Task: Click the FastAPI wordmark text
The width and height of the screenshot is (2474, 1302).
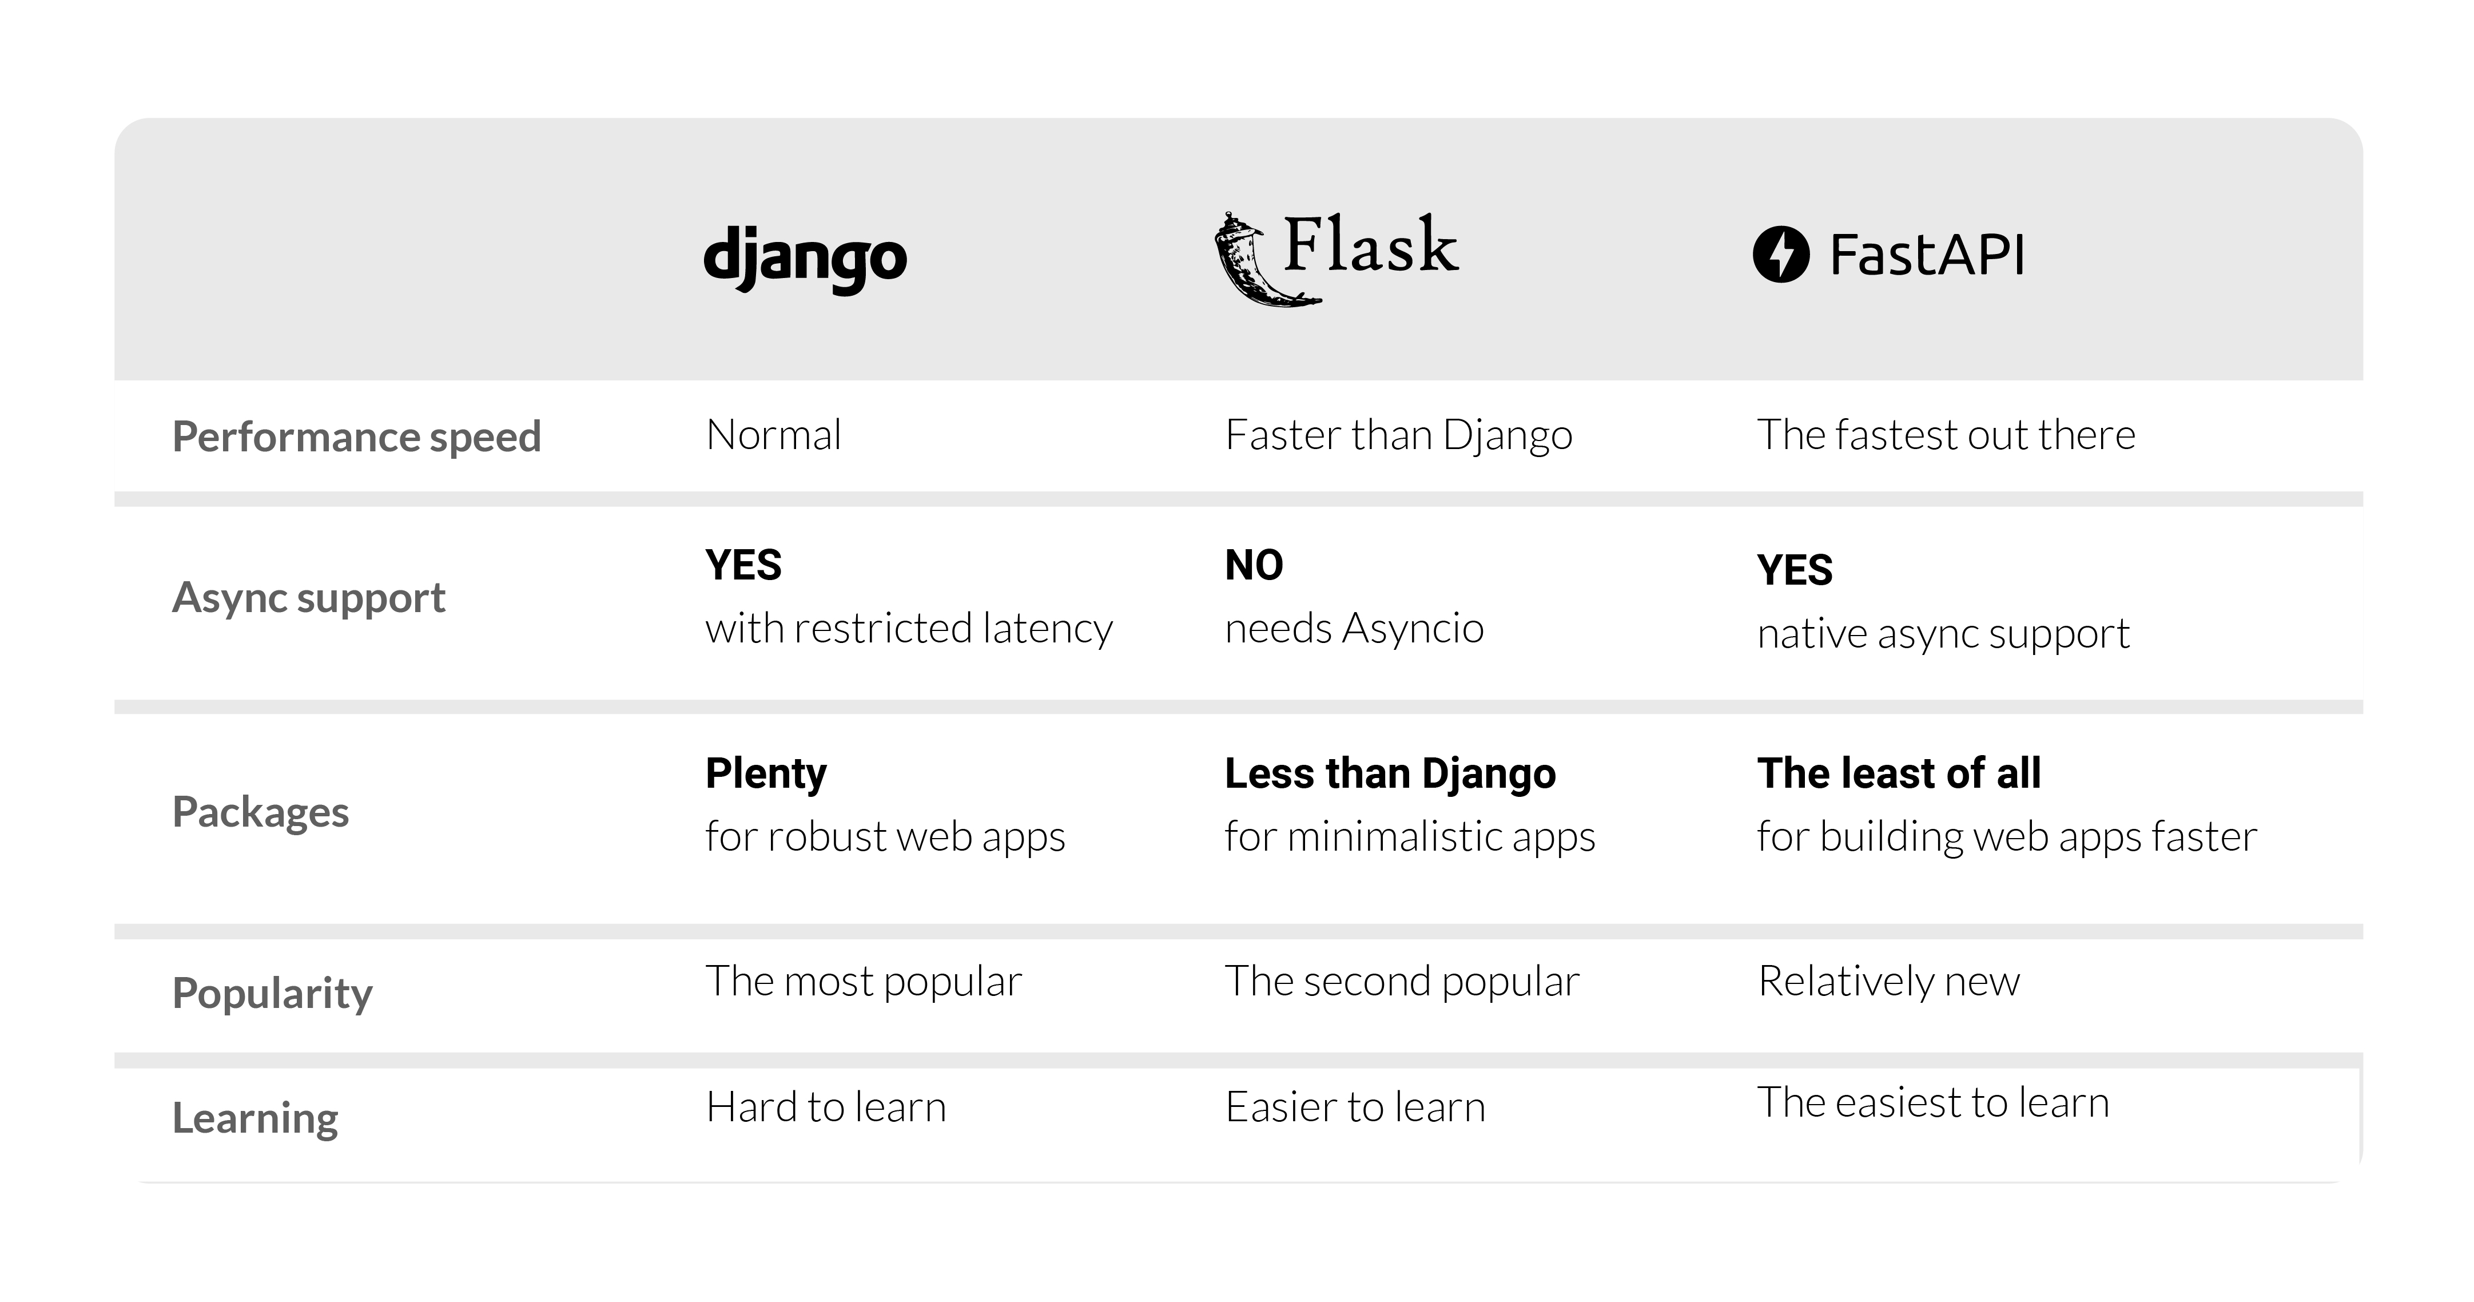Action: click(1927, 255)
